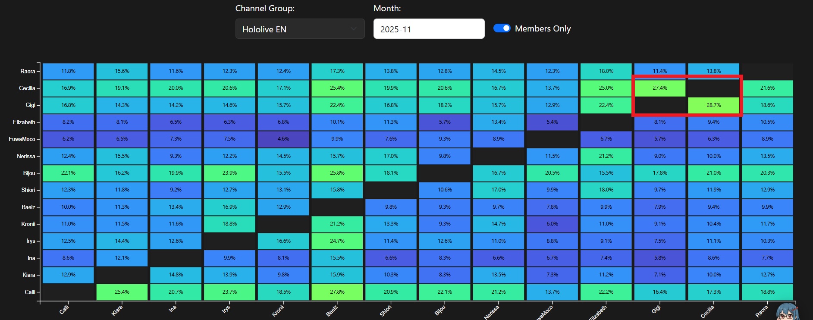Select the Gigi row, Cecilia column cell 28.7%
This screenshot has height=320, width=813.
[714, 105]
